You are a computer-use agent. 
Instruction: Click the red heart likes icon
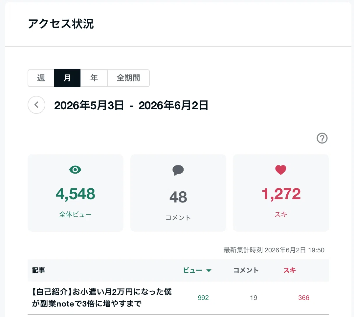pyautogui.click(x=281, y=170)
